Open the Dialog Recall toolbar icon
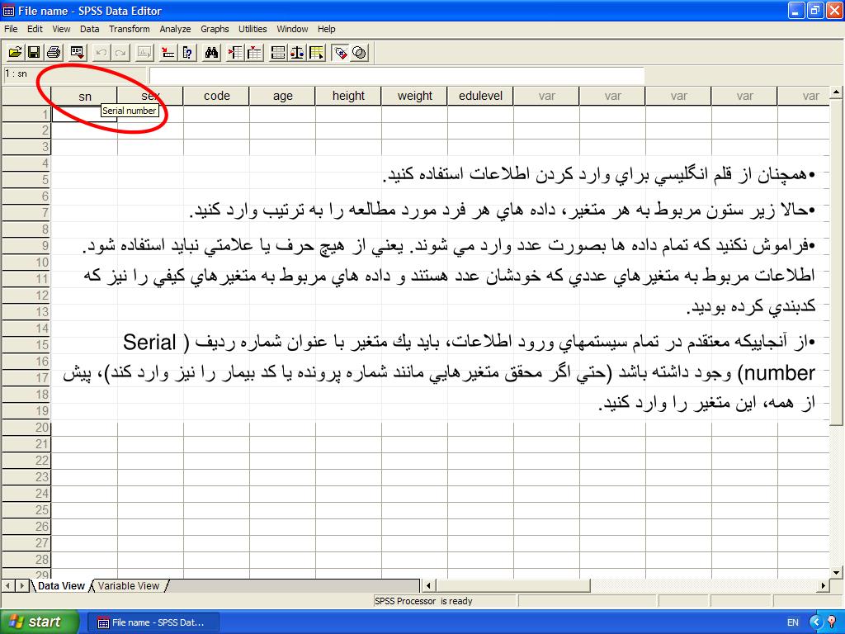This screenshot has width=845, height=634. click(78, 52)
